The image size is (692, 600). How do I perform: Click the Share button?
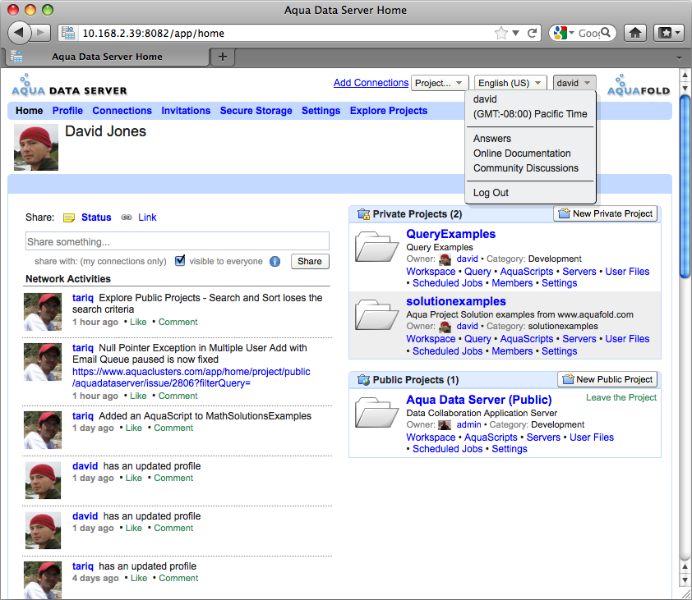coord(310,261)
